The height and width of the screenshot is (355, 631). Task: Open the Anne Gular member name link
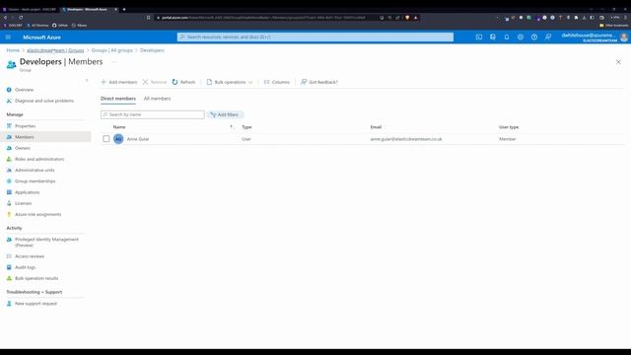[138, 139]
